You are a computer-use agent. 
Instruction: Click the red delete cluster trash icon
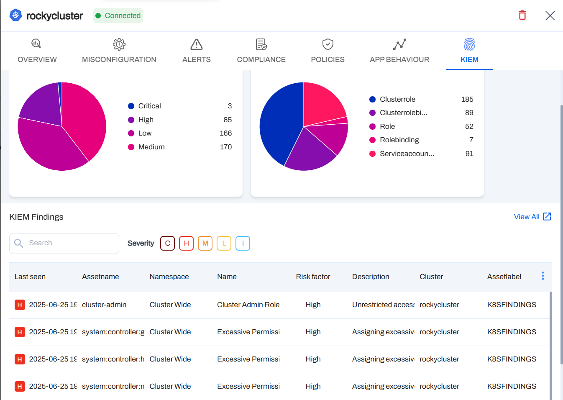click(522, 15)
